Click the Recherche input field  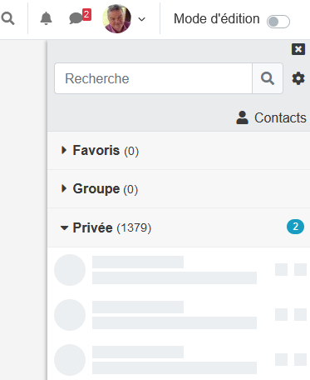[154, 78]
